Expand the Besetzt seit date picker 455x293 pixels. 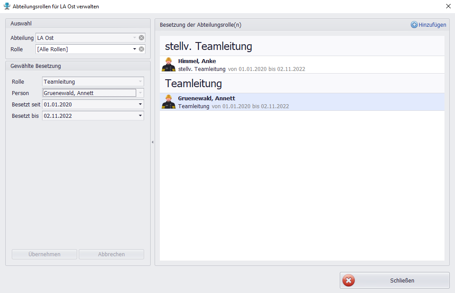140,105
